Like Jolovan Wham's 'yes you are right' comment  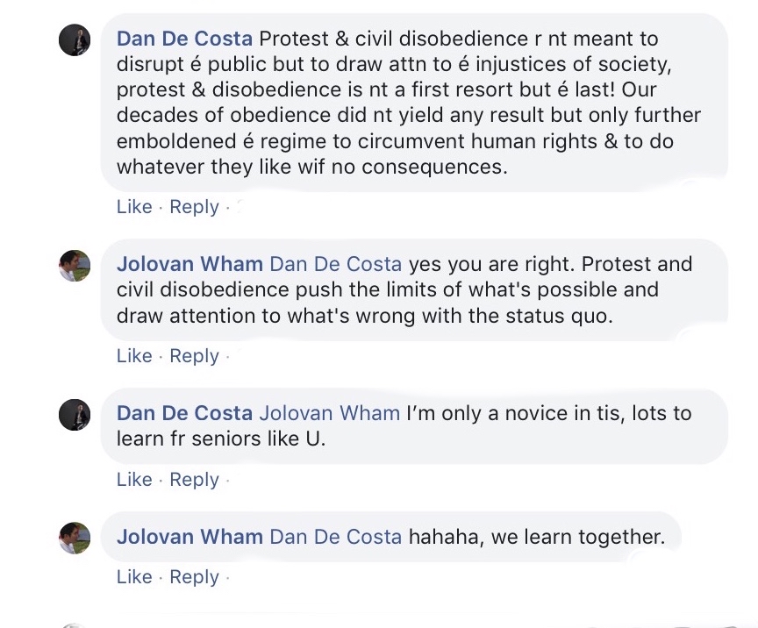coord(134,356)
